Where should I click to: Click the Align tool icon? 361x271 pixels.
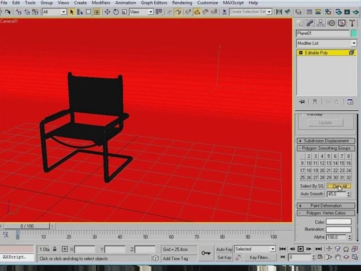(288, 12)
